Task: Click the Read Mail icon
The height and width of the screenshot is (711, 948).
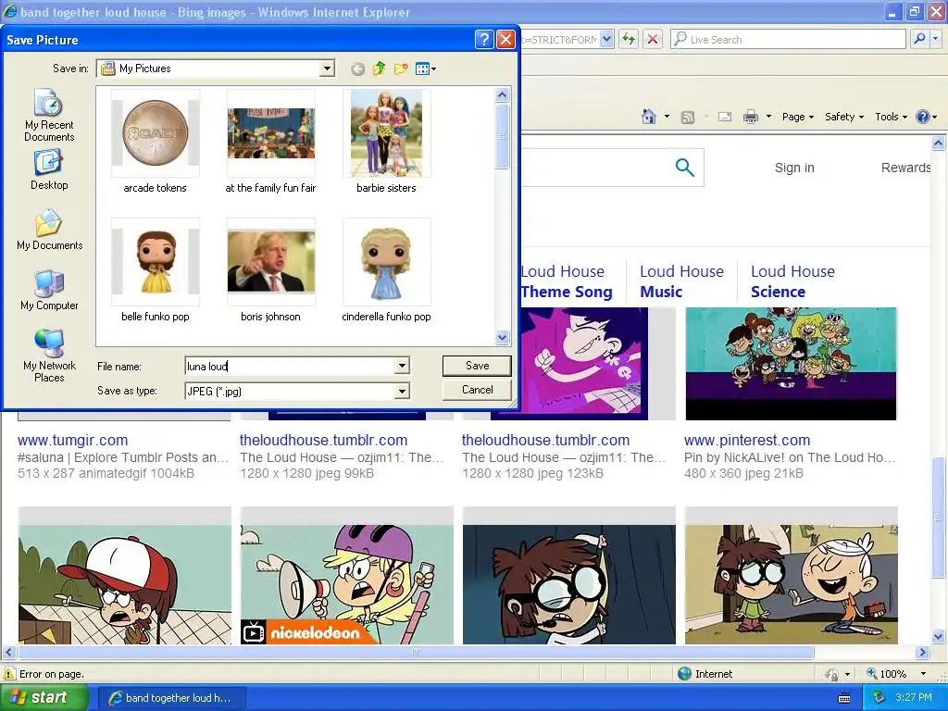Action: [x=725, y=117]
